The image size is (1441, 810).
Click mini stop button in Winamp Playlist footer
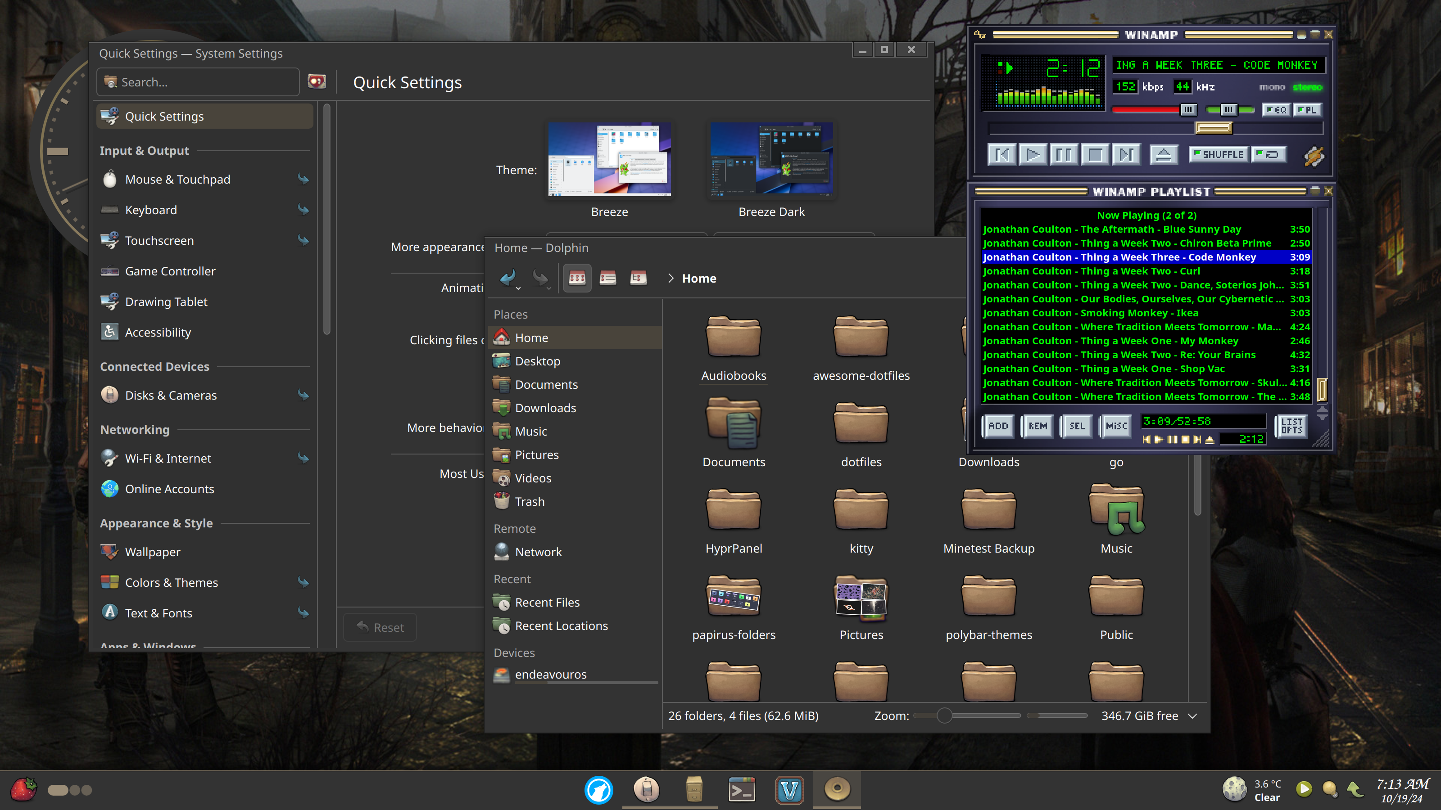coord(1184,439)
